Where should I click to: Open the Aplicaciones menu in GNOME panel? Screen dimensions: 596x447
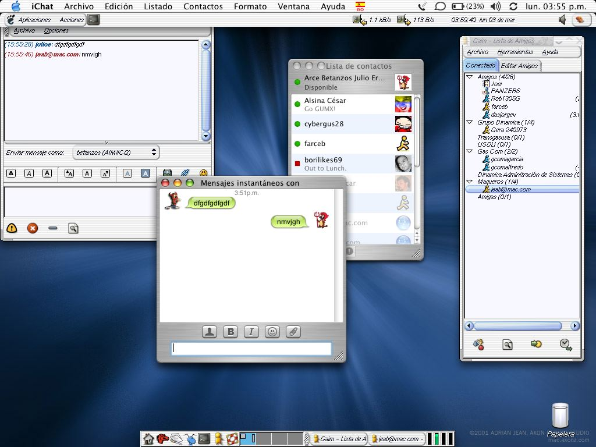pos(34,20)
